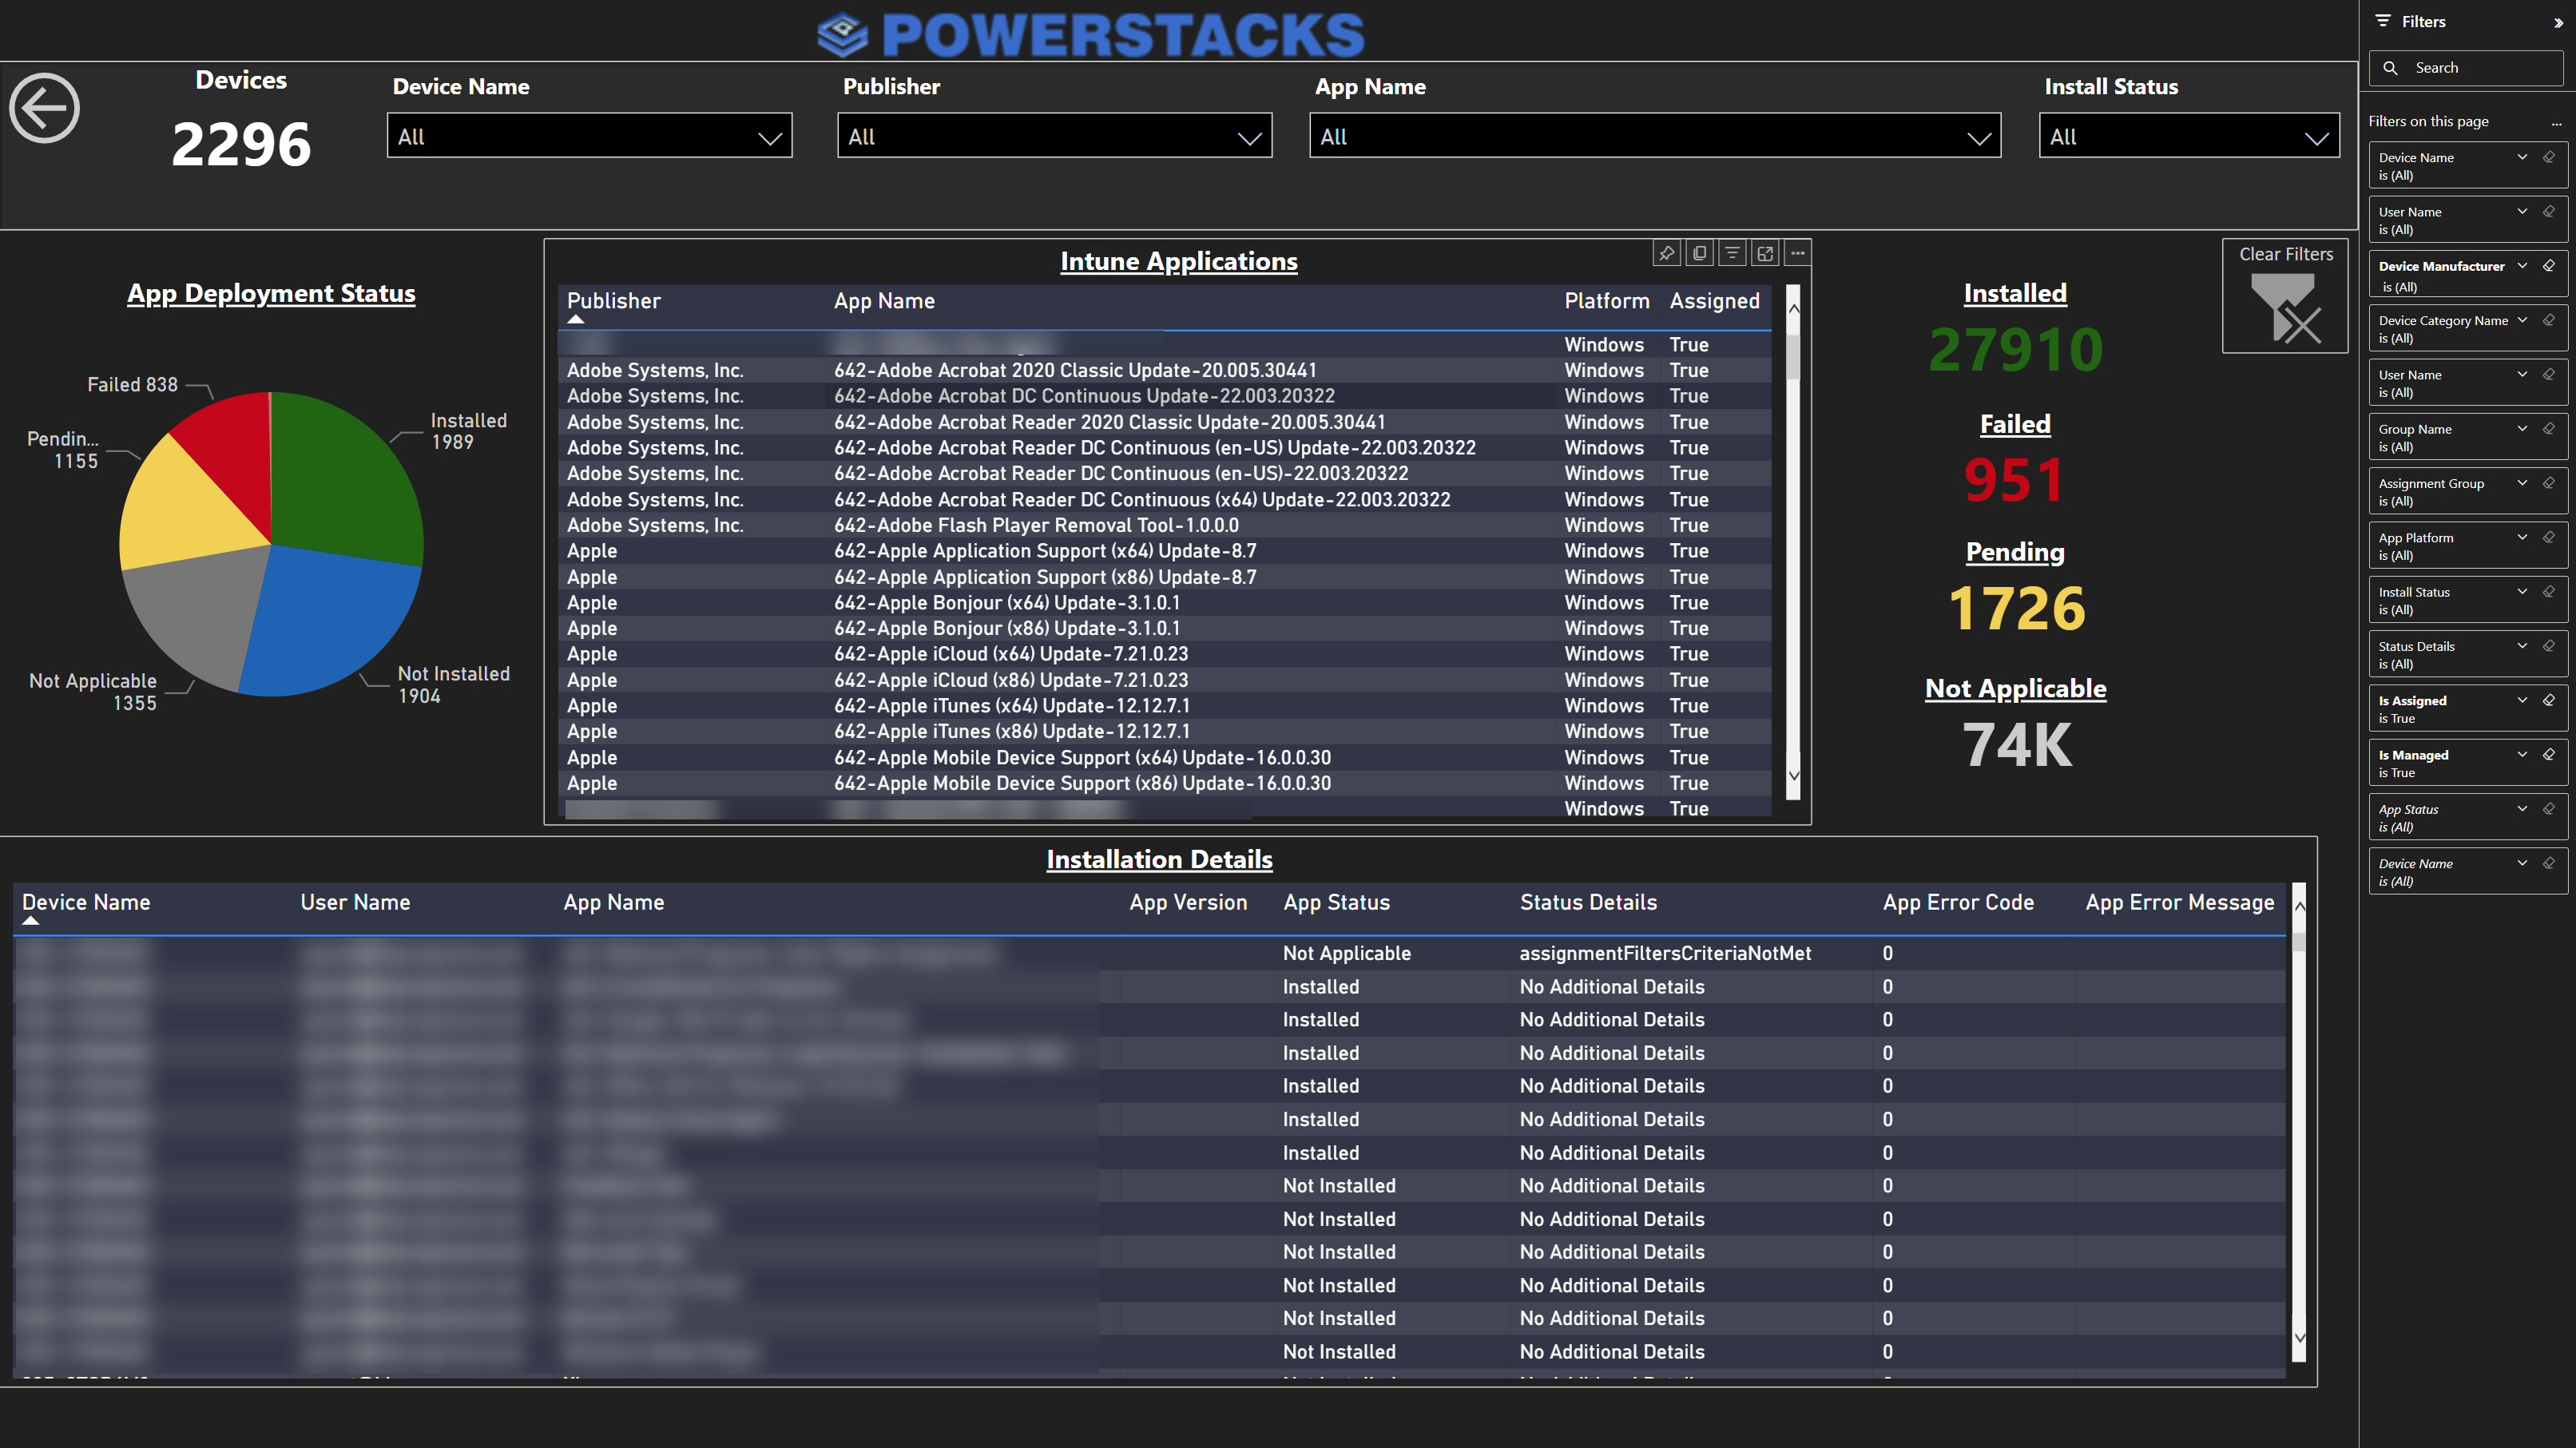Open the App Name slicer dropdown
The height and width of the screenshot is (1448, 2576).
[x=1978, y=138]
